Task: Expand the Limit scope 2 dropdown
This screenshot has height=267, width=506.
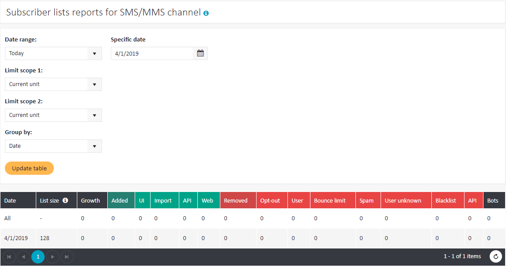Action: 53,115
